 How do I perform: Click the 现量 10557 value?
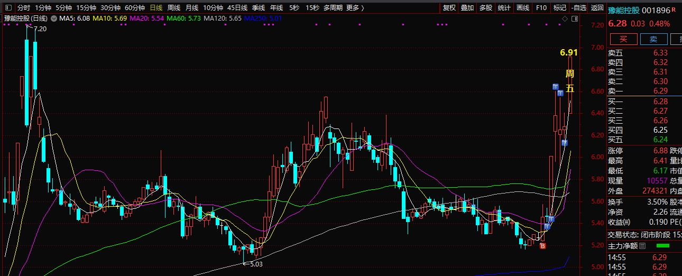pyautogui.click(x=657, y=181)
